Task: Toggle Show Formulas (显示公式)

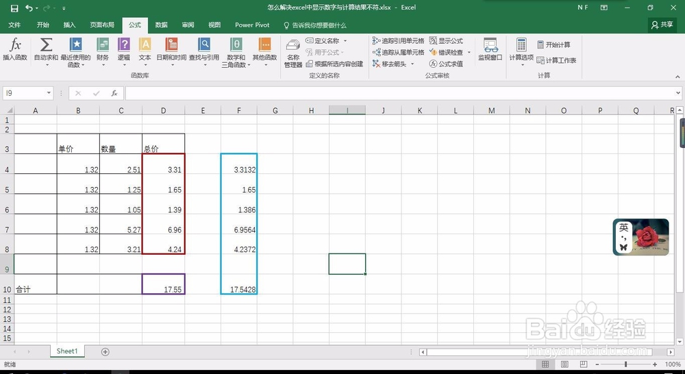Action: 446,40
